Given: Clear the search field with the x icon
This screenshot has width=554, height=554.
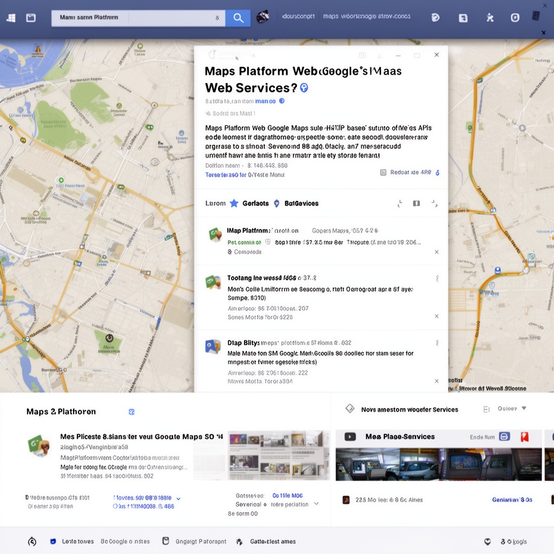Looking at the screenshot, I should click(x=217, y=18).
